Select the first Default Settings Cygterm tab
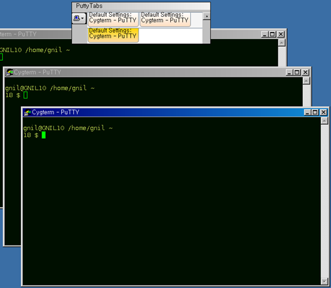 pos(113,19)
